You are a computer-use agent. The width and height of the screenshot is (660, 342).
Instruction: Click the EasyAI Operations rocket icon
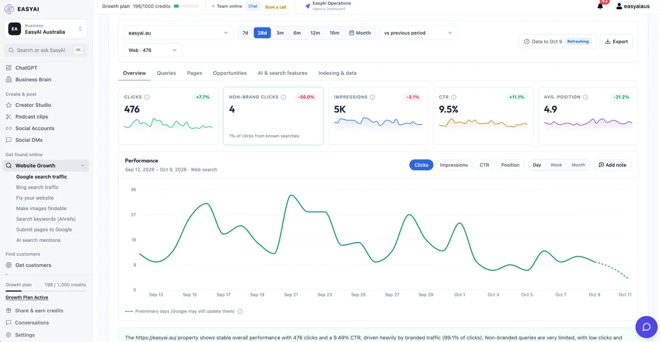(x=307, y=7)
